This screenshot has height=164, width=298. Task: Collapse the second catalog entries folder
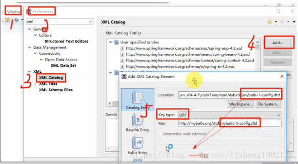tap(111, 72)
